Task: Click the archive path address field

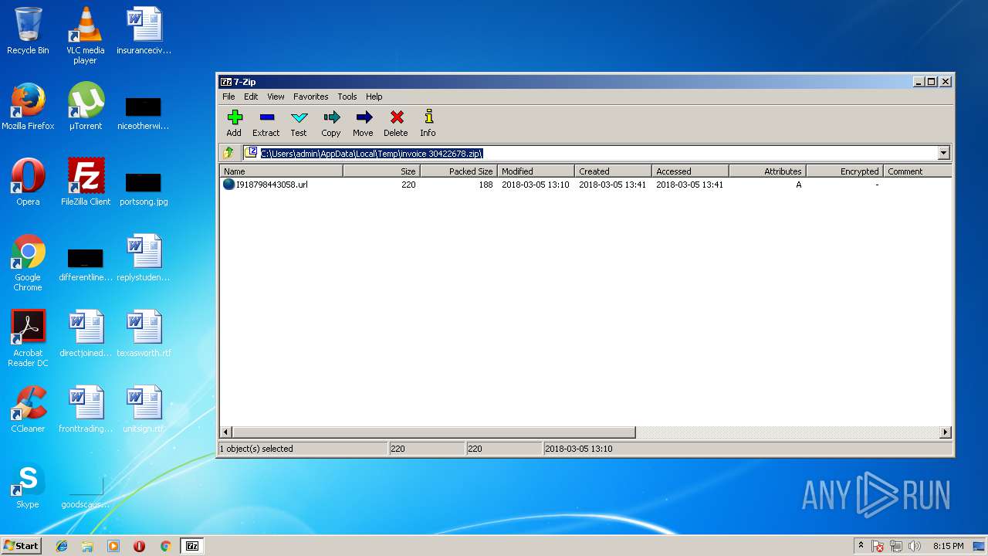Action: point(590,153)
